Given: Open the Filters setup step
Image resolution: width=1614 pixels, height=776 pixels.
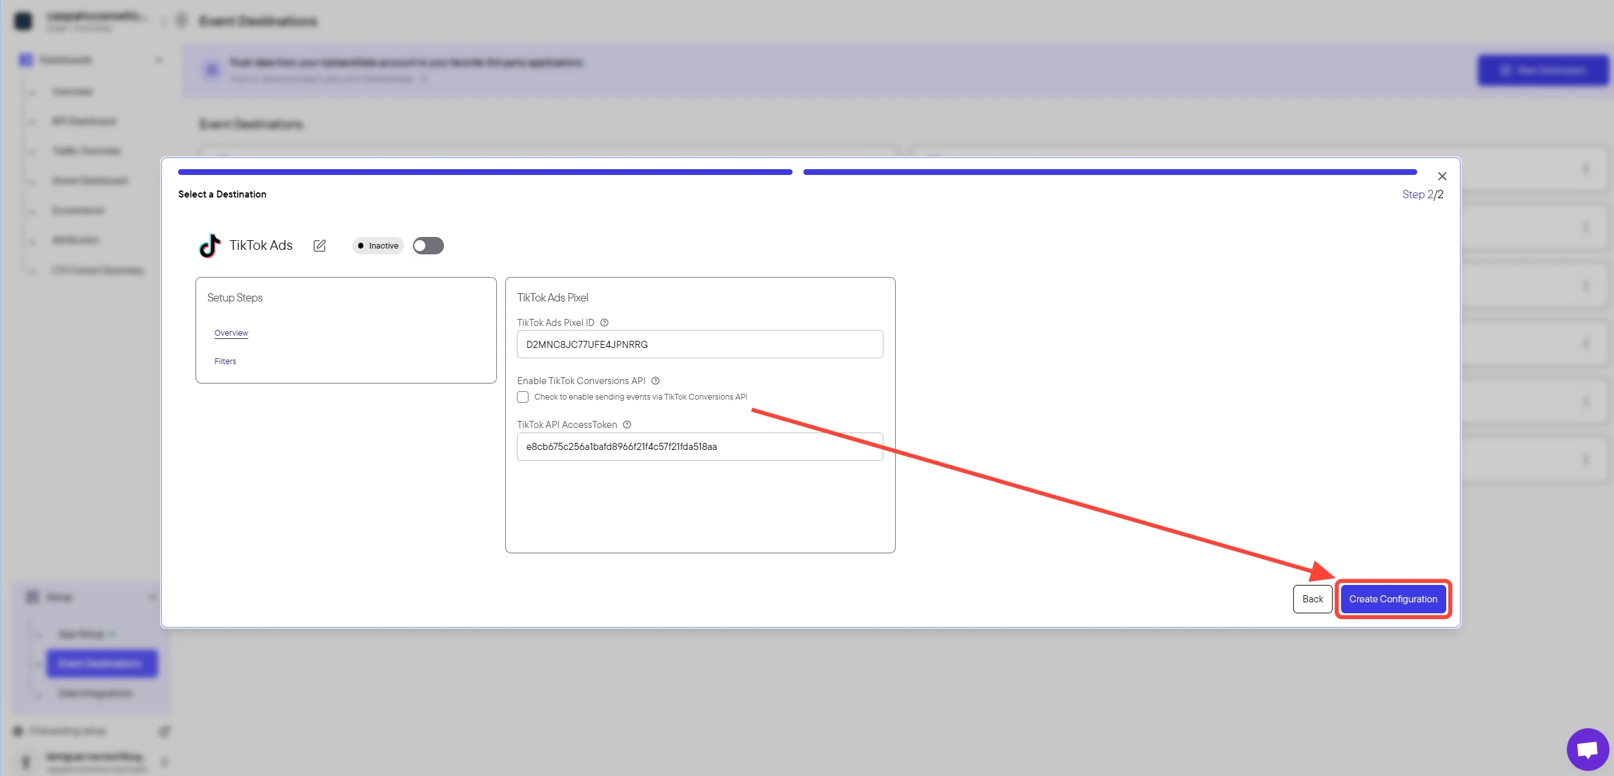Looking at the screenshot, I should 225,362.
